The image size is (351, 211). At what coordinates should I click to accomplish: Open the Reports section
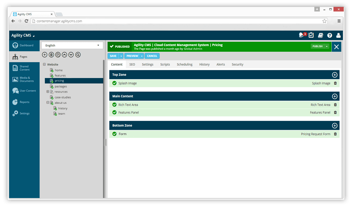click(x=24, y=102)
